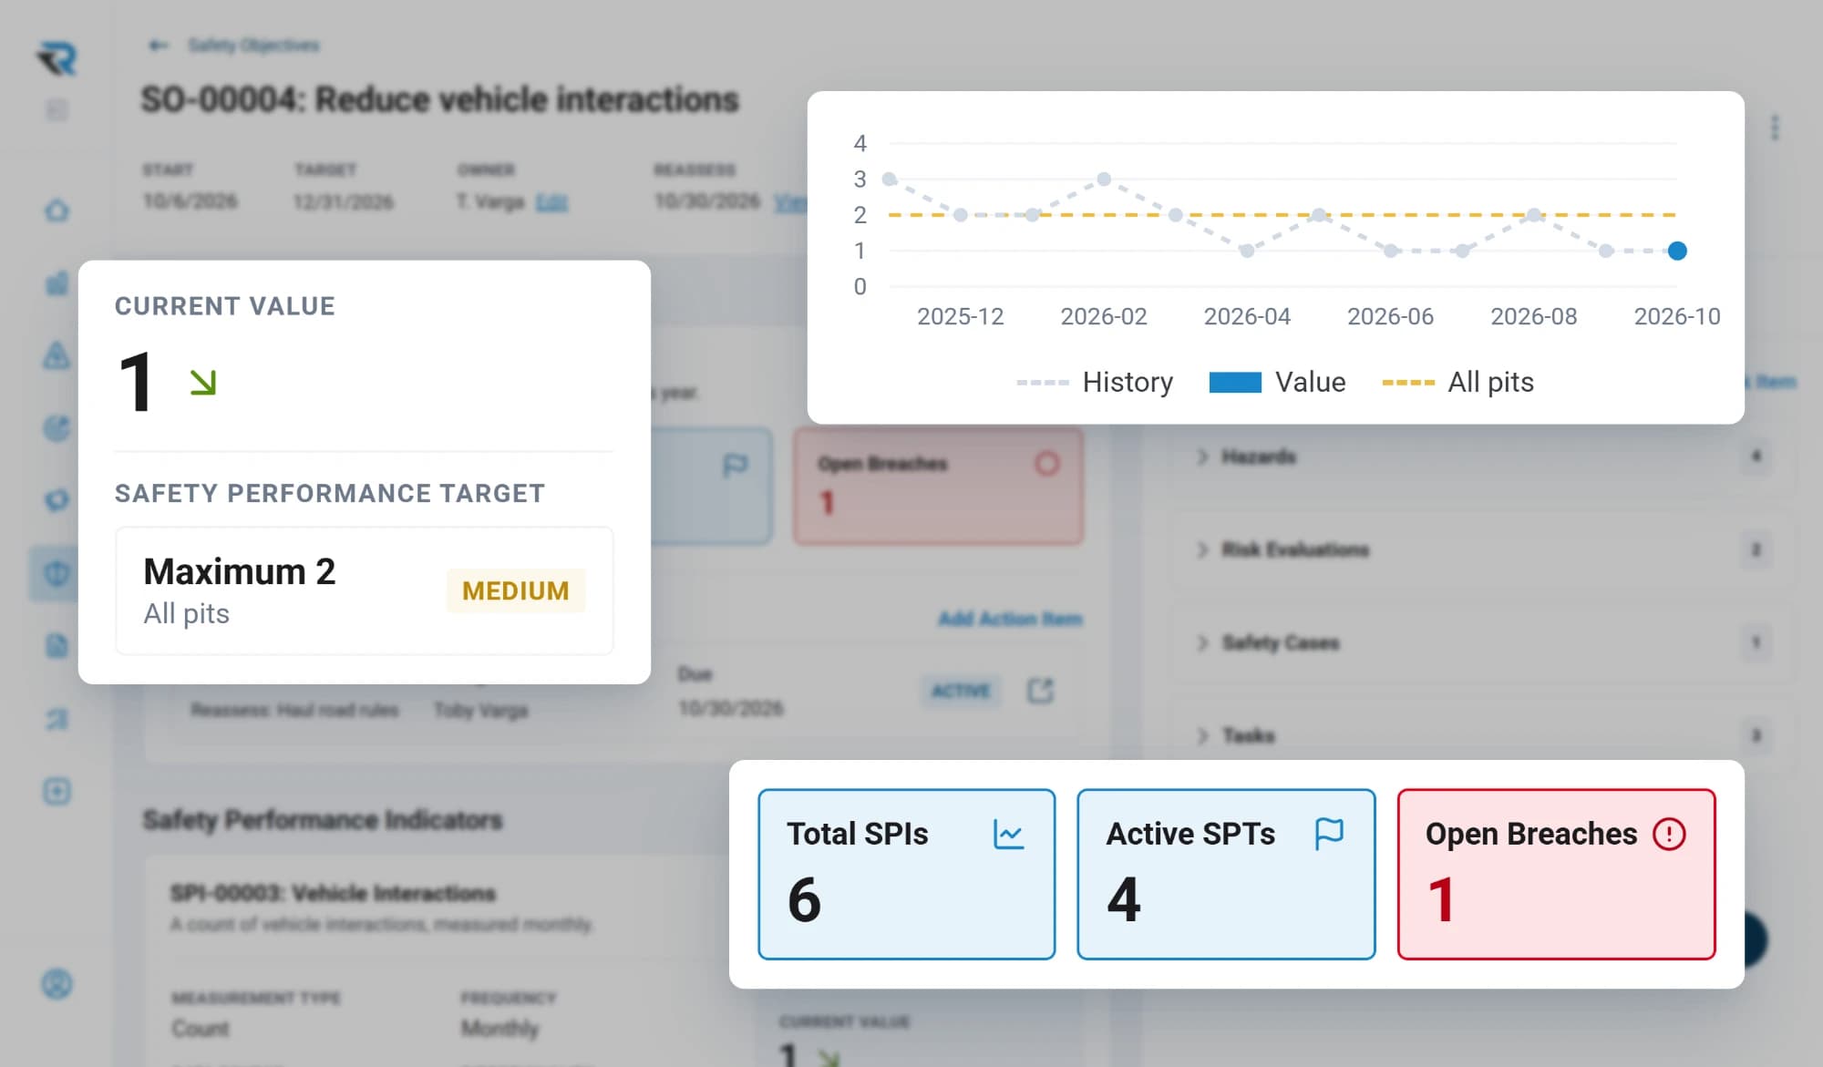This screenshot has width=1823, height=1067.
Task: Click the blurred Open Breaches background card
Action: coord(938,486)
